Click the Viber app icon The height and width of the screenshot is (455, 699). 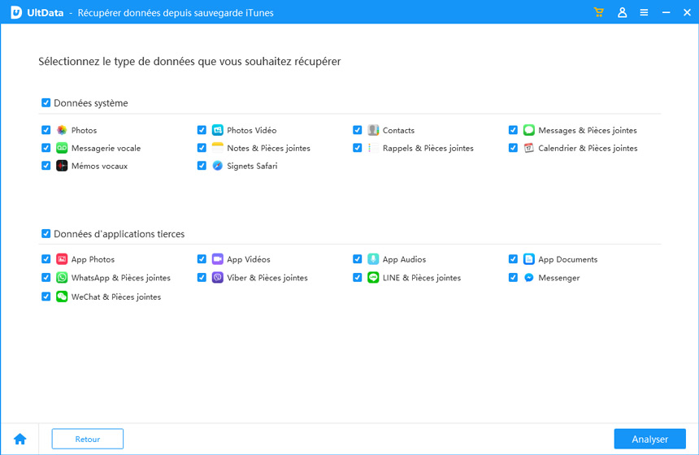click(218, 278)
